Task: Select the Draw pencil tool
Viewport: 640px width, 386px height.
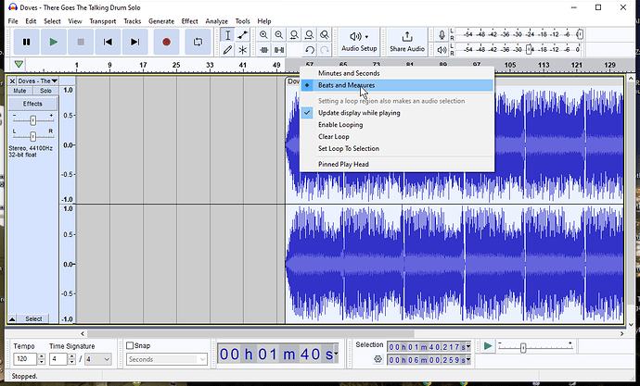Action: pos(227,50)
